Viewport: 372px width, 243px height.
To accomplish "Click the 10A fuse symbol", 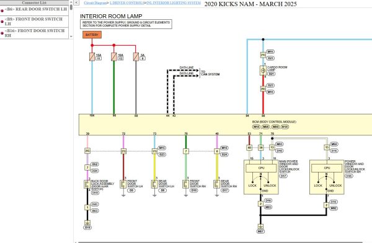I will [x=114, y=57].
